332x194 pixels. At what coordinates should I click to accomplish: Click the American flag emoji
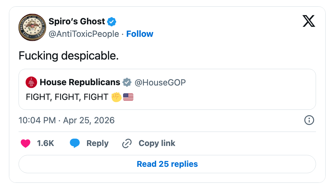[x=128, y=97]
